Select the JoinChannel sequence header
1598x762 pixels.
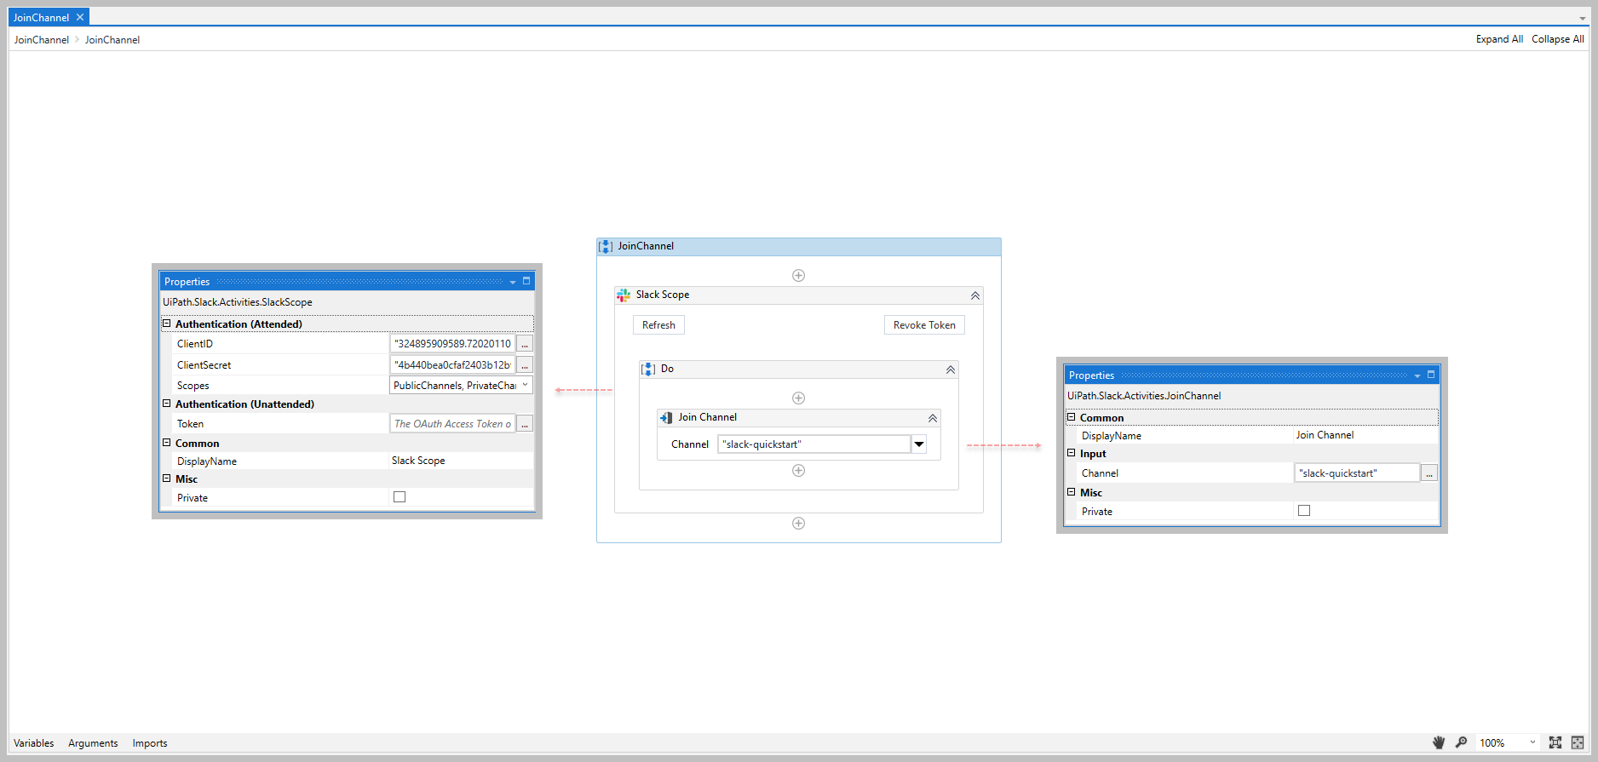(799, 247)
